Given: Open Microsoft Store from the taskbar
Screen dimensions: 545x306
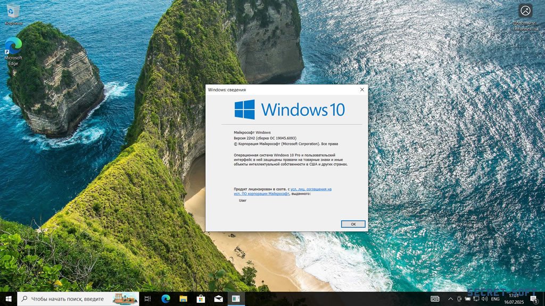Looking at the screenshot, I should pyautogui.click(x=201, y=299).
